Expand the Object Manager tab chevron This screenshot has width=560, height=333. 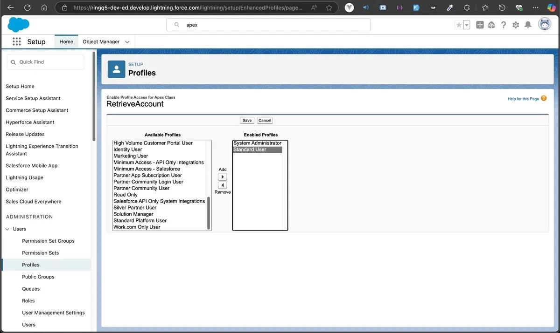[127, 41]
